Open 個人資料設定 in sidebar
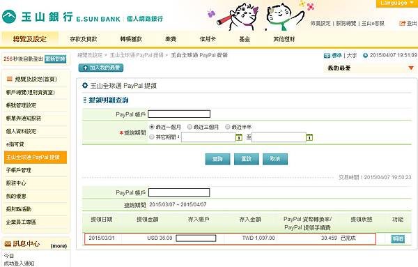This screenshot has width=418, height=267. [x=21, y=131]
